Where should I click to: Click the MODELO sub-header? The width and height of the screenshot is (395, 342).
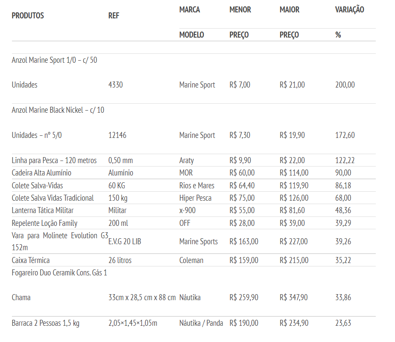191,35
